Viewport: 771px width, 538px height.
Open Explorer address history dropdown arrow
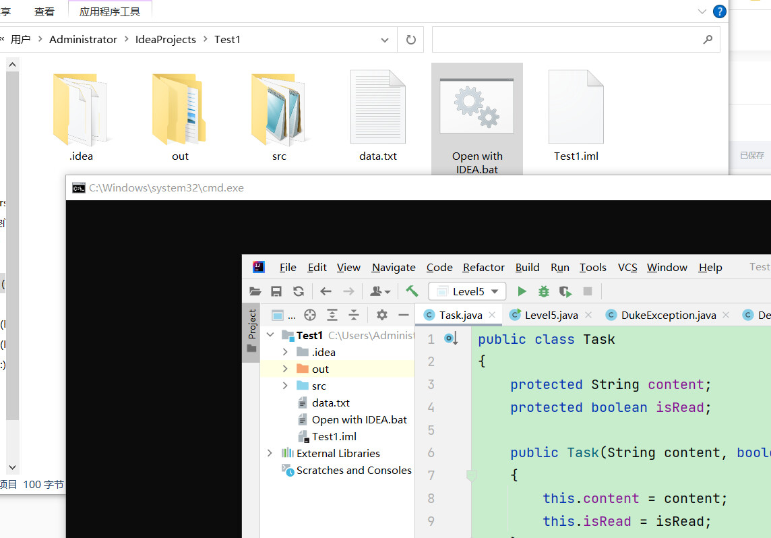point(385,40)
